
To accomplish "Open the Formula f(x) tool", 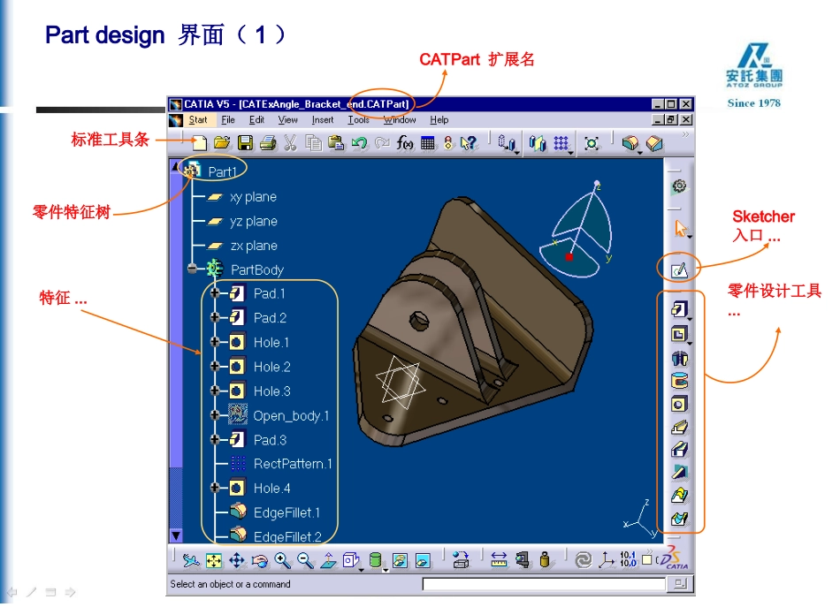I will point(405,143).
